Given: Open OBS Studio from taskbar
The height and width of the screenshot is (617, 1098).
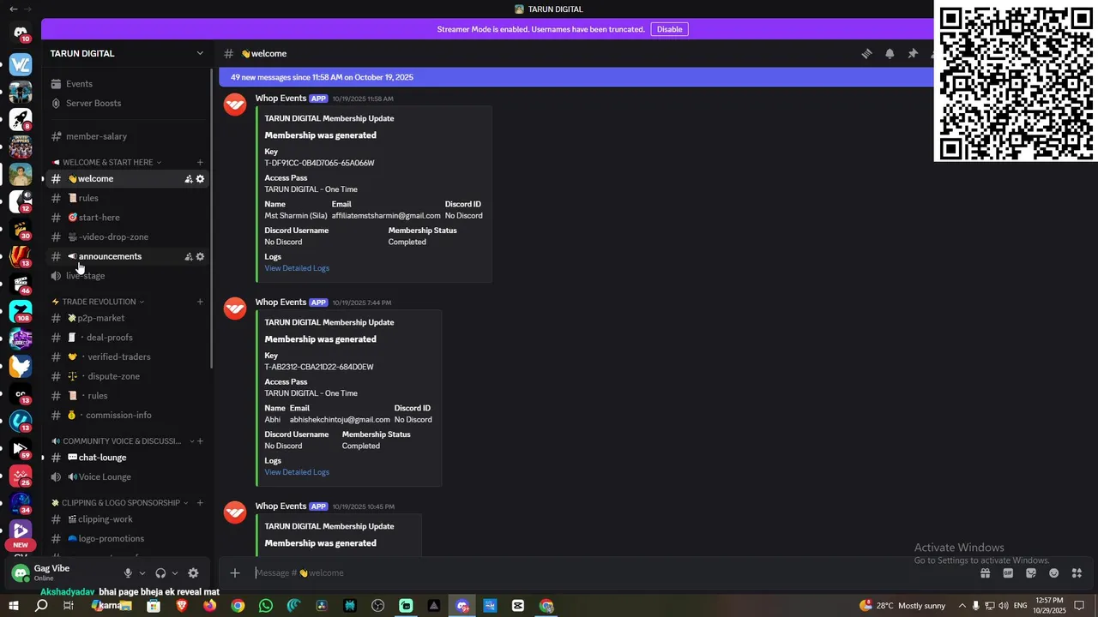Looking at the screenshot, I should tap(377, 606).
